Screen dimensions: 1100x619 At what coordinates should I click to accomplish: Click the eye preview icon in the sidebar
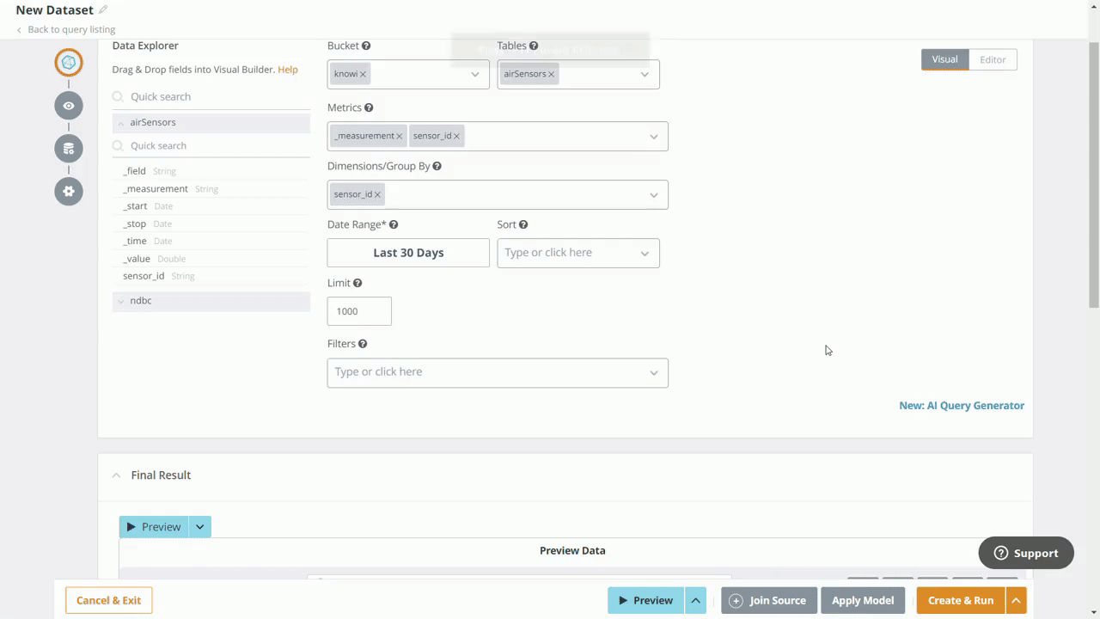pos(69,105)
